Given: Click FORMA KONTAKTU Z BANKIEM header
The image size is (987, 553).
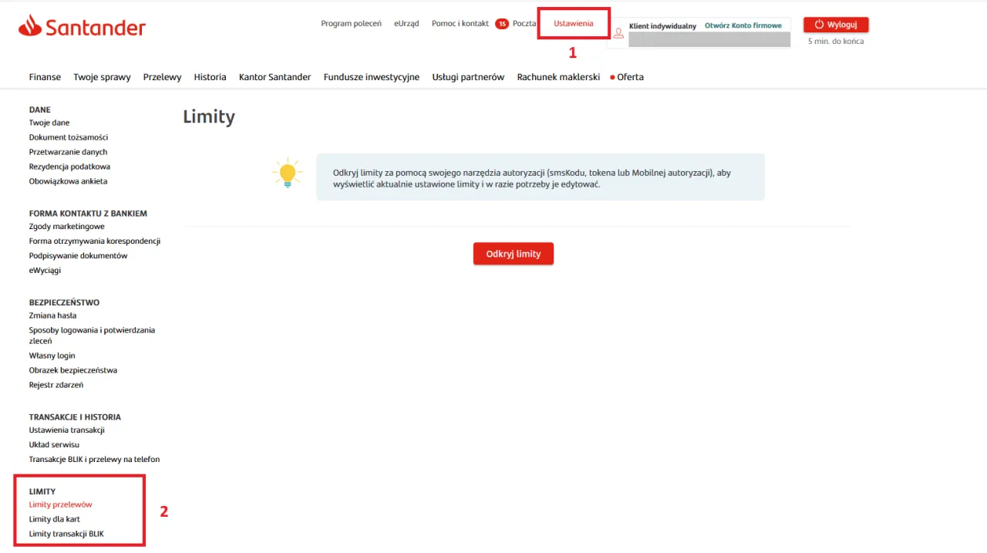Looking at the screenshot, I should coord(88,214).
